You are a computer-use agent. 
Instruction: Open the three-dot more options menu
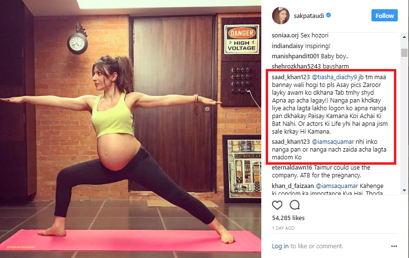pos(394,246)
